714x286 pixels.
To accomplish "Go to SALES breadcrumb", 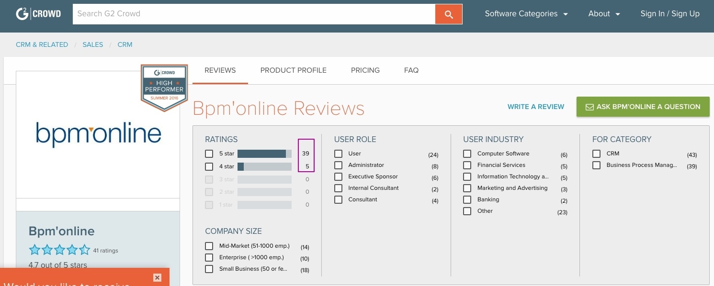I will click(93, 44).
